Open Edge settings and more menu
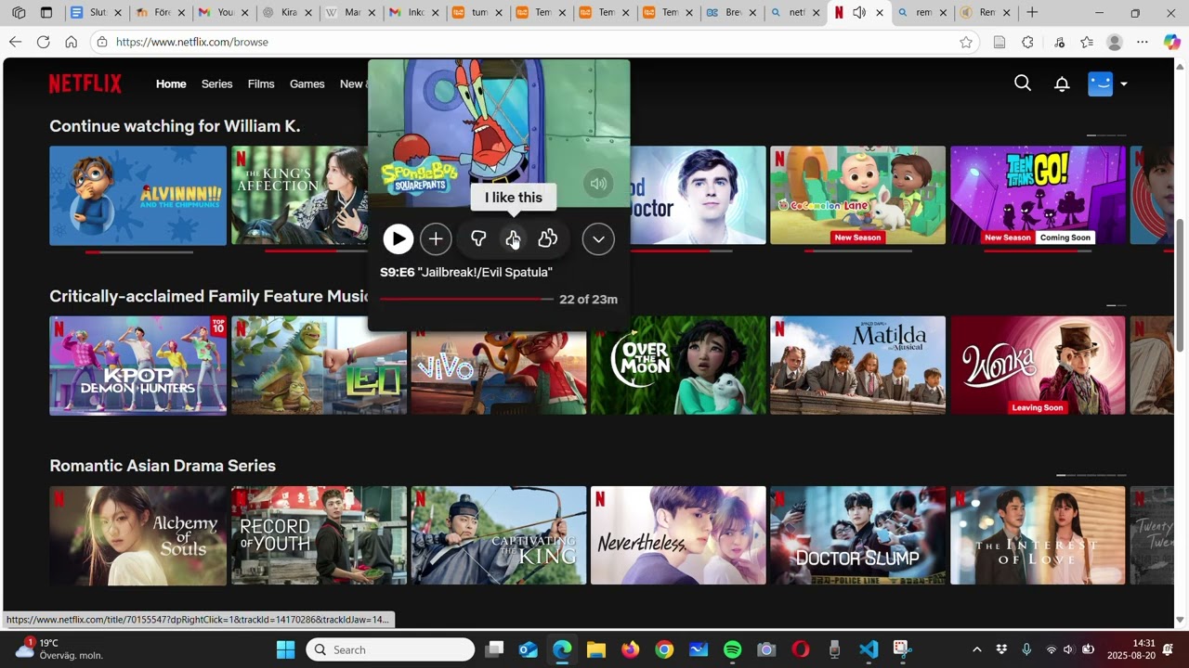Image resolution: width=1189 pixels, height=668 pixels. click(x=1143, y=42)
